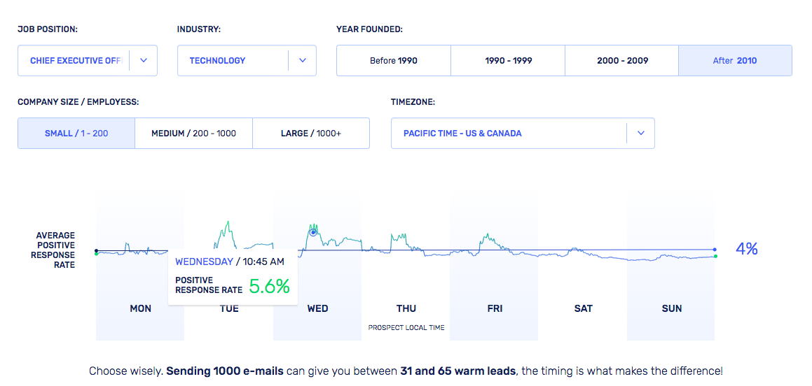
Task: Click the 4% average rate label
Action: pyautogui.click(x=747, y=249)
